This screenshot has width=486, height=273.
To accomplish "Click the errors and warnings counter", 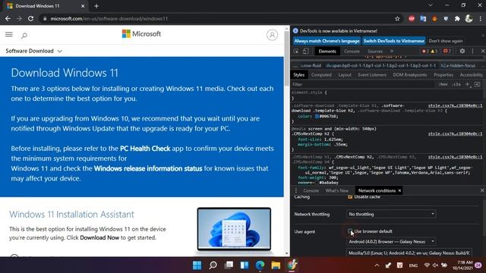I will pyautogui.click(x=430, y=51).
